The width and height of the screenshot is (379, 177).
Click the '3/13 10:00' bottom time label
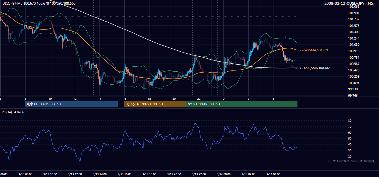click(x=50, y=174)
